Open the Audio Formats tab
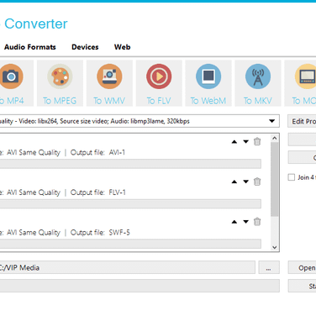Image resolution: width=316 pixels, height=316 pixels. [x=30, y=47]
